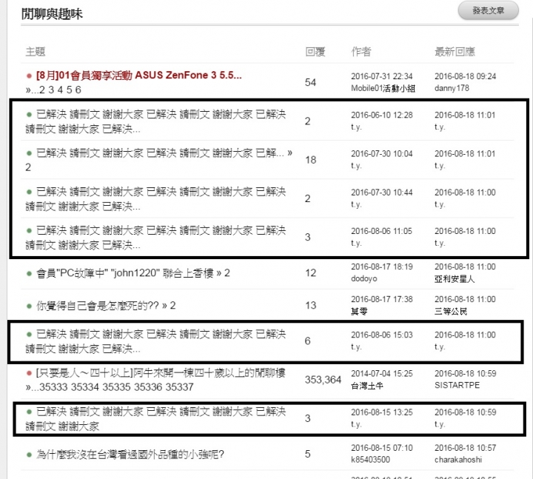The width and height of the screenshot is (533, 479).
Task: Go to page 2 of 你覺得自己會是怎麼死的 thread
Action: pyautogui.click(x=172, y=306)
